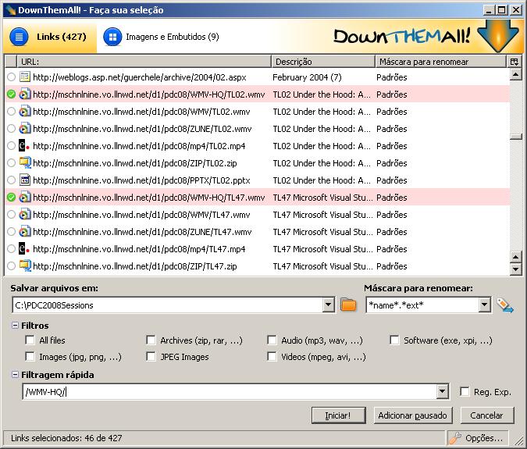The width and height of the screenshot is (527, 449).
Task: Enable the Audio (mp3, wav) filter
Action: [x=272, y=340]
